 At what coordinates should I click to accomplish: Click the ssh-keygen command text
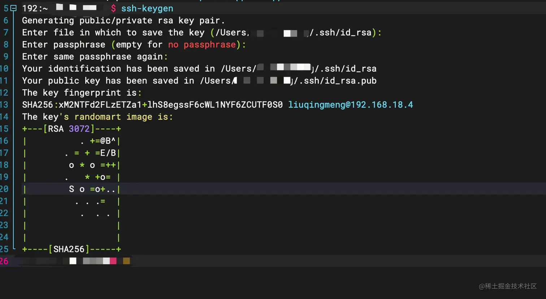tap(147, 8)
